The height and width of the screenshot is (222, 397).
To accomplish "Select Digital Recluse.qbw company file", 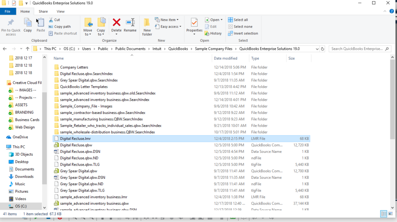I will 73,145.
